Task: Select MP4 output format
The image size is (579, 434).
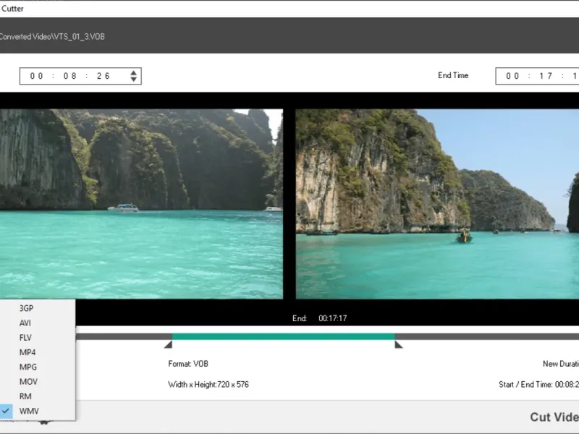Action: pyautogui.click(x=28, y=352)
